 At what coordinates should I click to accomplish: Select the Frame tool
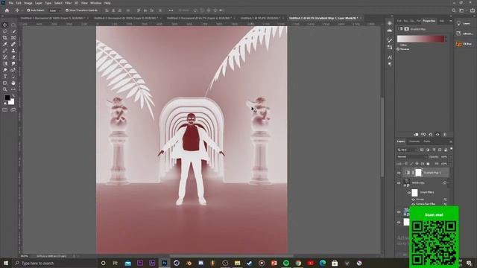pyautogui.click(x=13, y=38)
